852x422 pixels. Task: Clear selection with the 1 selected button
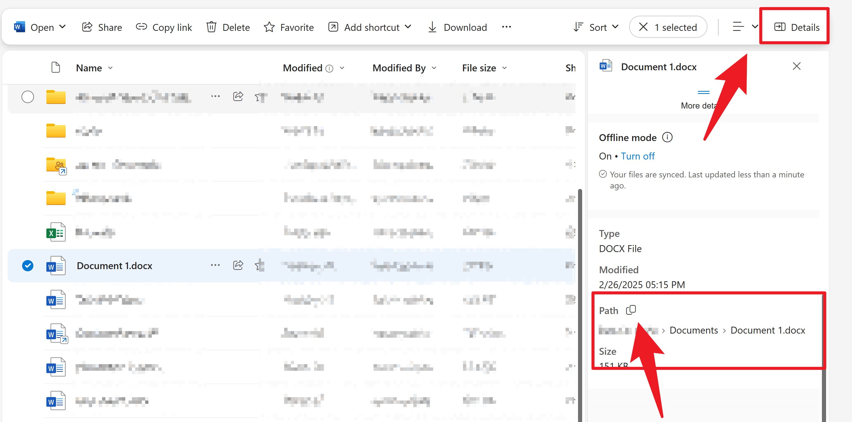[x=668, y=27]
